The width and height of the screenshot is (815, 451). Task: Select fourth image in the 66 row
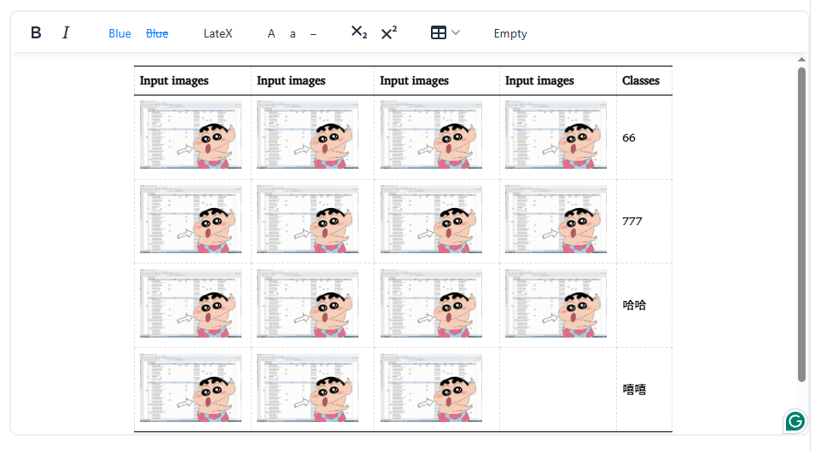click(556, 135)
